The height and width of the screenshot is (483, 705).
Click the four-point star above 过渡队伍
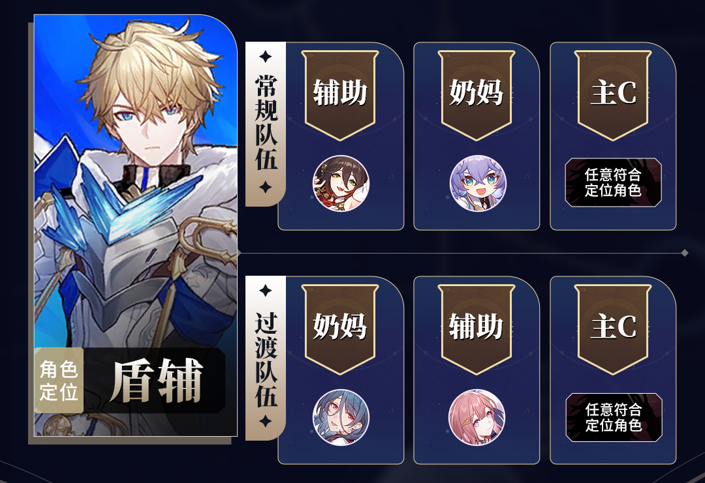point(265,291)
